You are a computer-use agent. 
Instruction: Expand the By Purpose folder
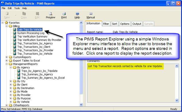coord(11,99)
